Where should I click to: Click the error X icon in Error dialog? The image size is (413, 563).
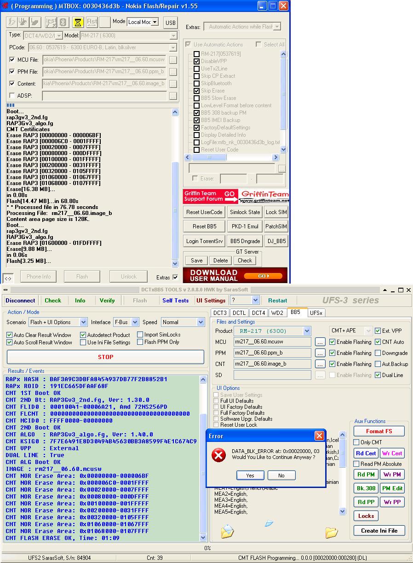click(x=218, y=456)
